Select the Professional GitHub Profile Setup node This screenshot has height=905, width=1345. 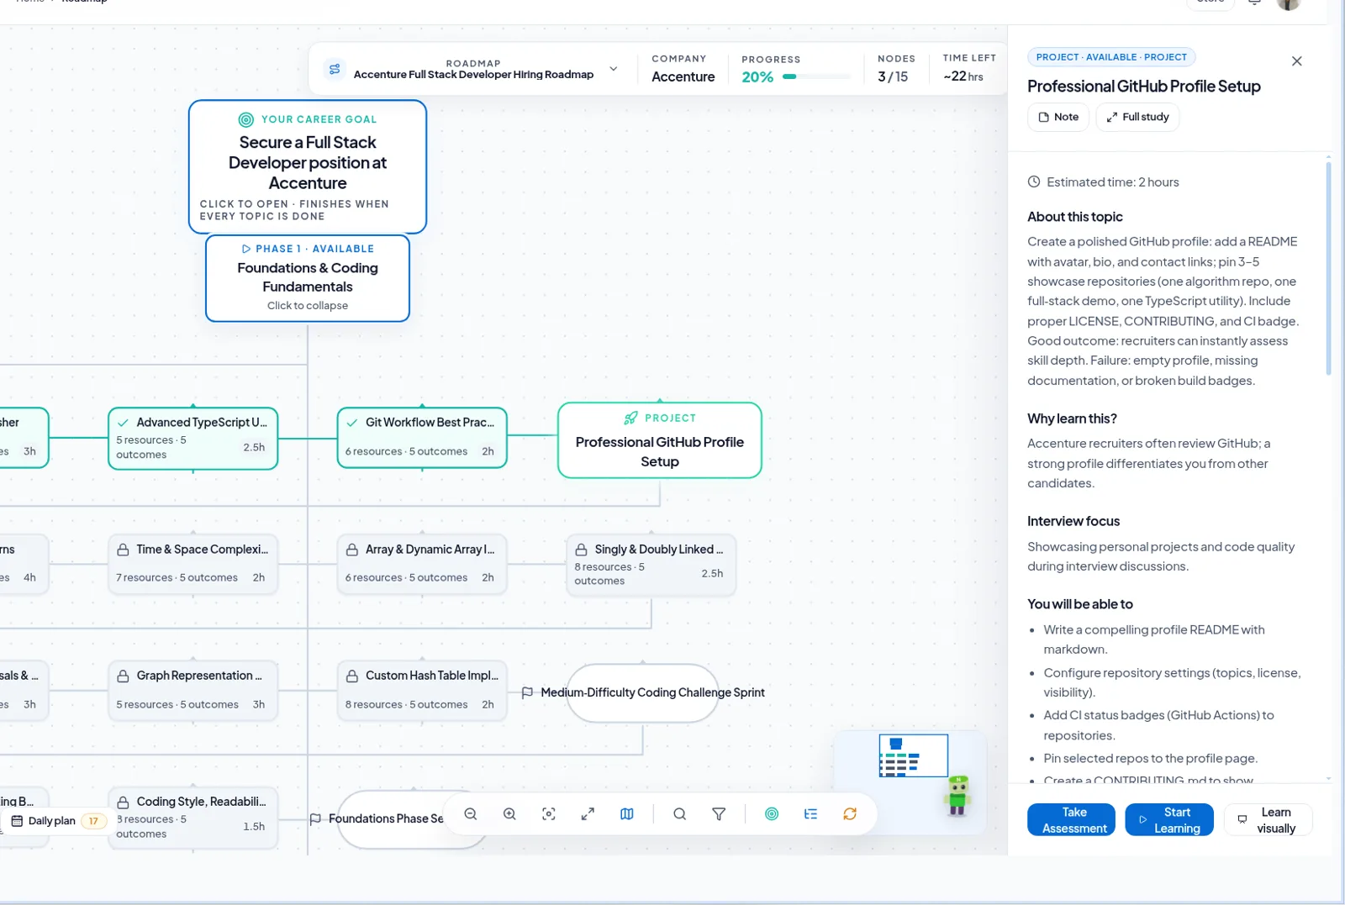tap(660, 440)
